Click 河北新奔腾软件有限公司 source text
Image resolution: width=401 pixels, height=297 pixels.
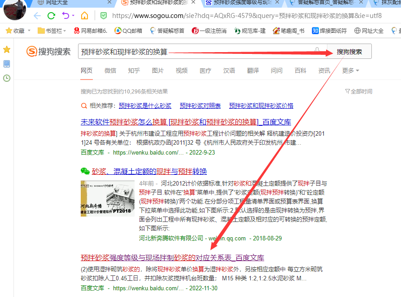pyautogui.click(x=171, y=238)
